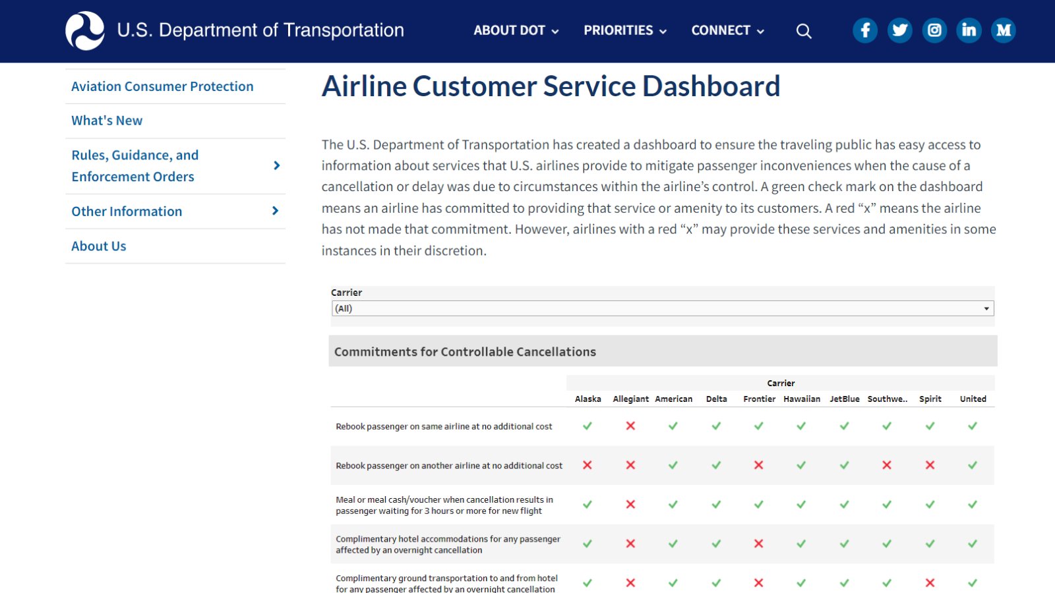
Task: Click United's green check for hotel accommodations
Action: coord(973,544)
